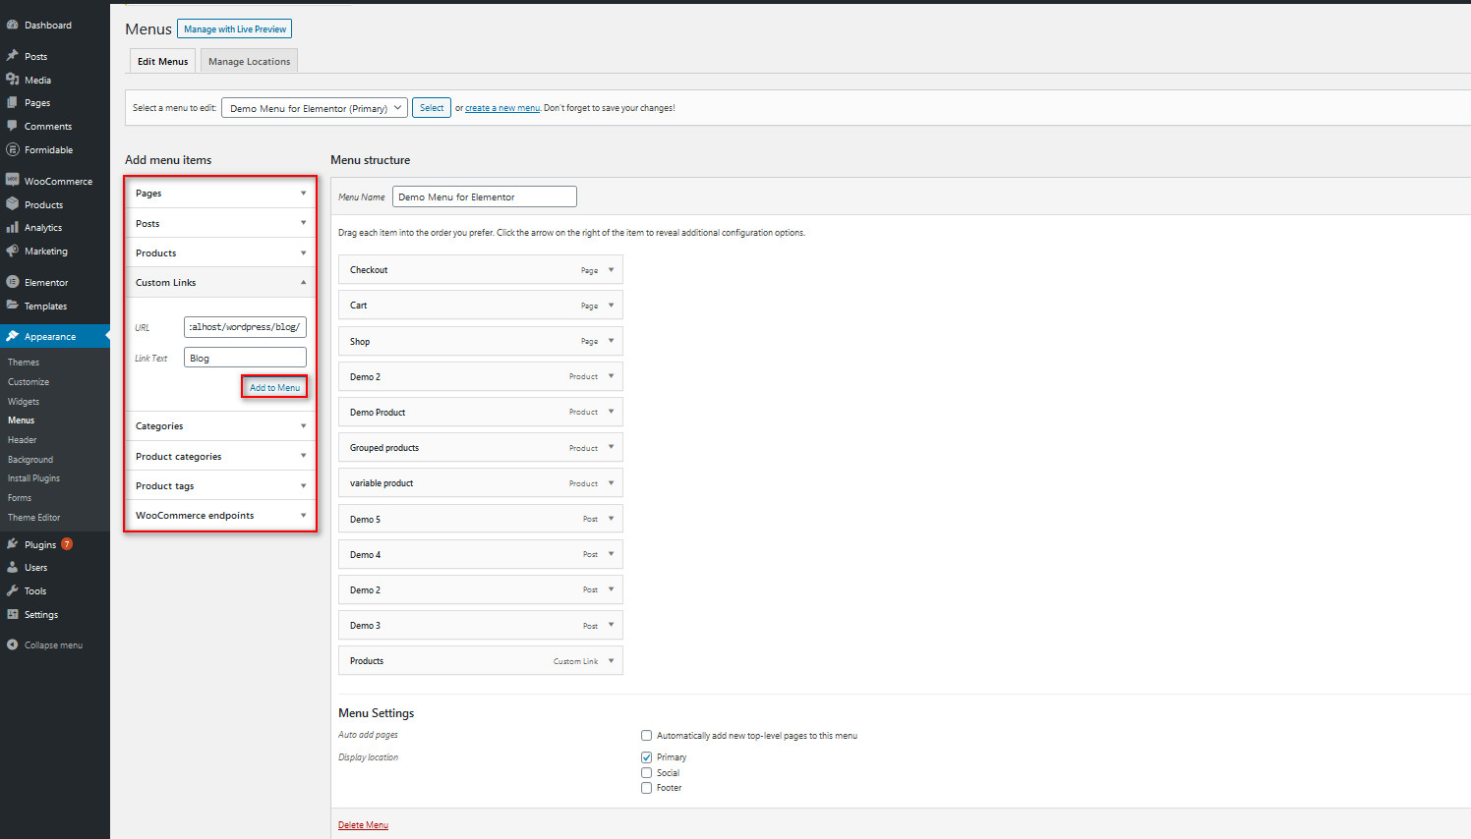
Task: Click the custom link URL field
Action: pyautogui.click(x=245, y=327)
